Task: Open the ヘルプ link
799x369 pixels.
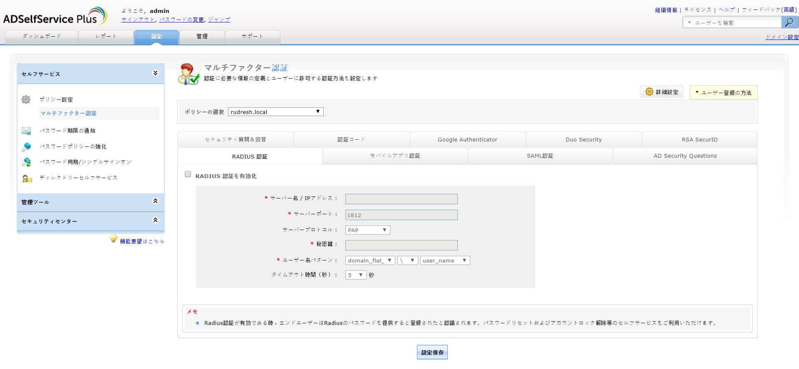Action: pyautogui.click(x=727, y=10)
